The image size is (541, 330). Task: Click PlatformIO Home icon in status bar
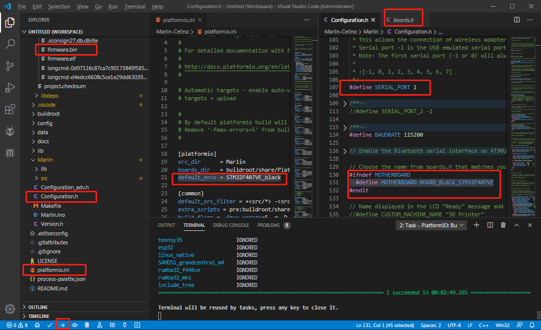(x=37, y=325)
